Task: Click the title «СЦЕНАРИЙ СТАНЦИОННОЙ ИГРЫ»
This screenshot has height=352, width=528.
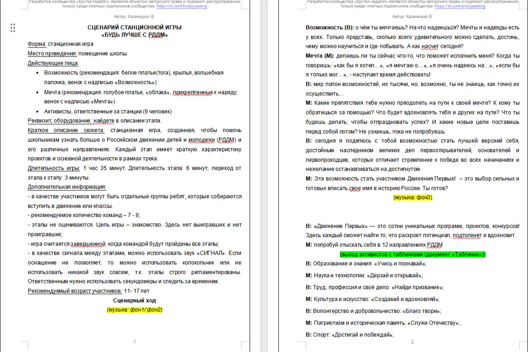Action: 134,27
